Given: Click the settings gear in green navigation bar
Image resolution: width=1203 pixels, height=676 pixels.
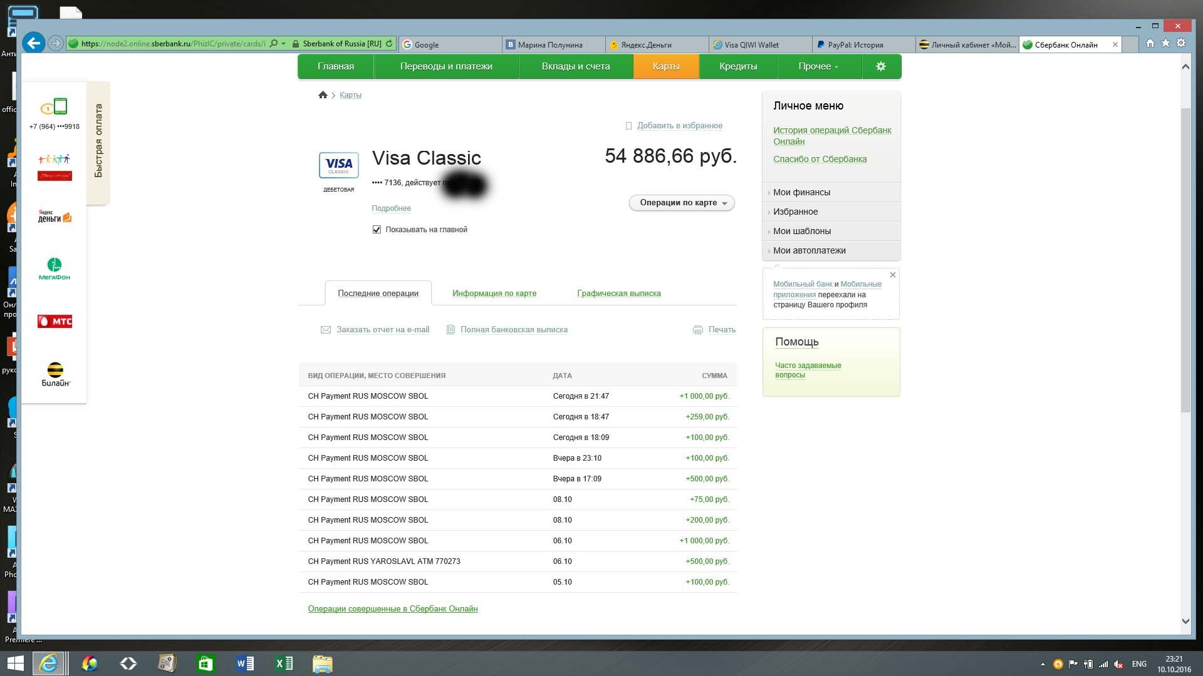Looking at the screenshot, I should [x=880, y=66].
